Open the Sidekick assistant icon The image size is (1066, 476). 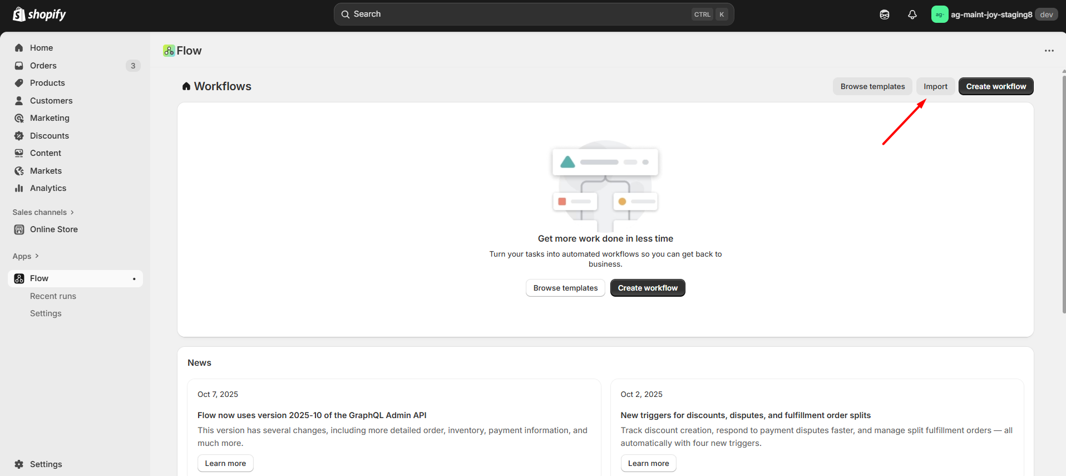[x=884, y=14]
